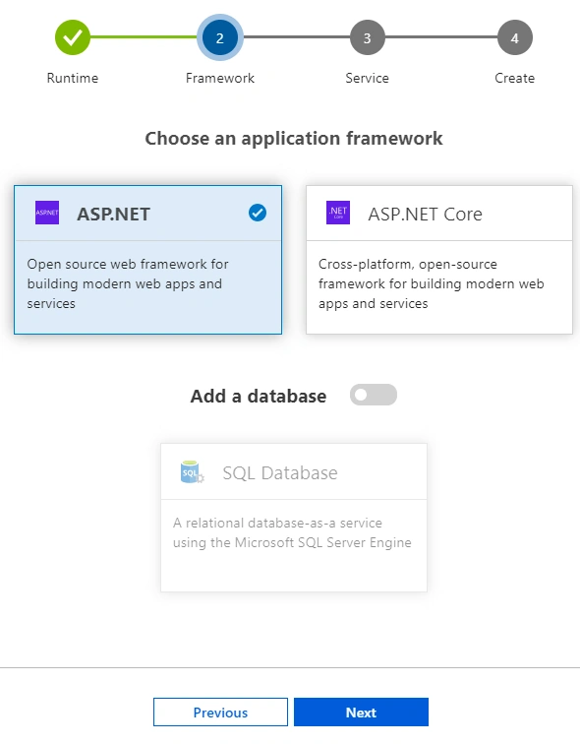
Task: Go to step 4 Create circle
Action: click(514, 37)
